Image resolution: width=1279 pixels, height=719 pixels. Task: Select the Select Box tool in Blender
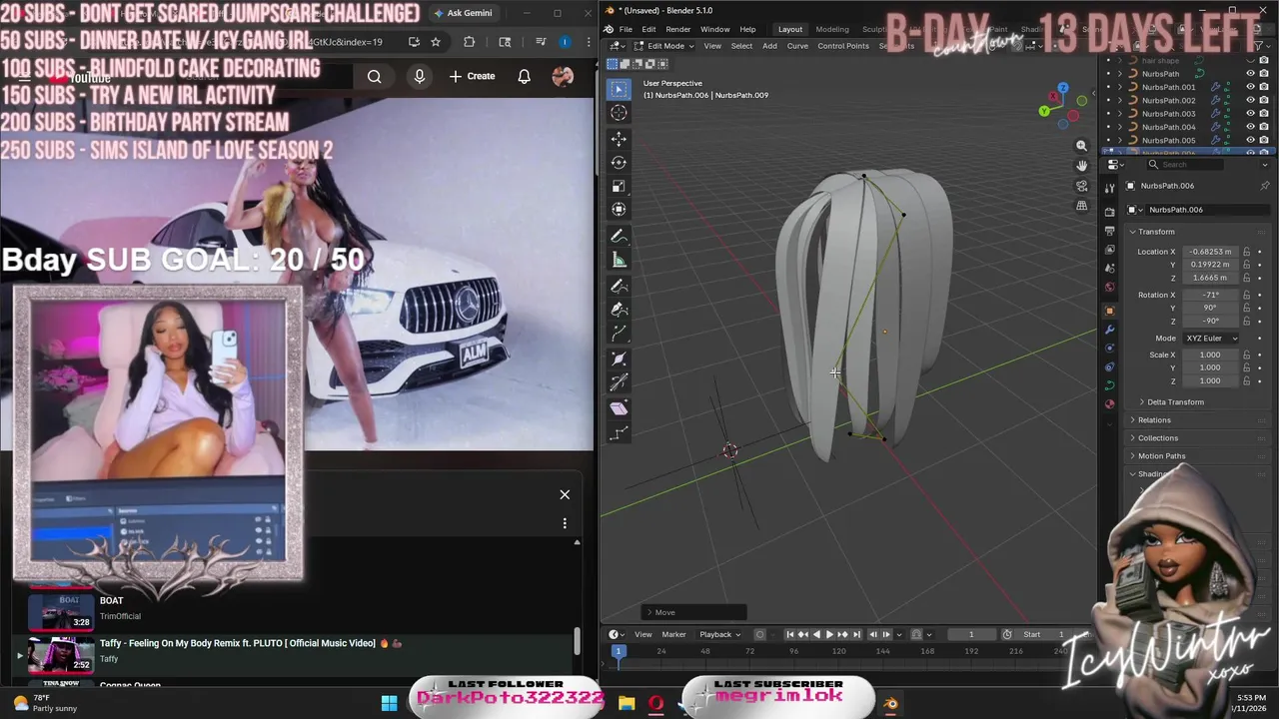[x=619, y=90]
